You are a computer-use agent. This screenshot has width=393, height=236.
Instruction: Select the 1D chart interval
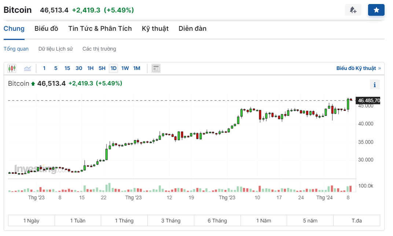click(x=114, y=68)
